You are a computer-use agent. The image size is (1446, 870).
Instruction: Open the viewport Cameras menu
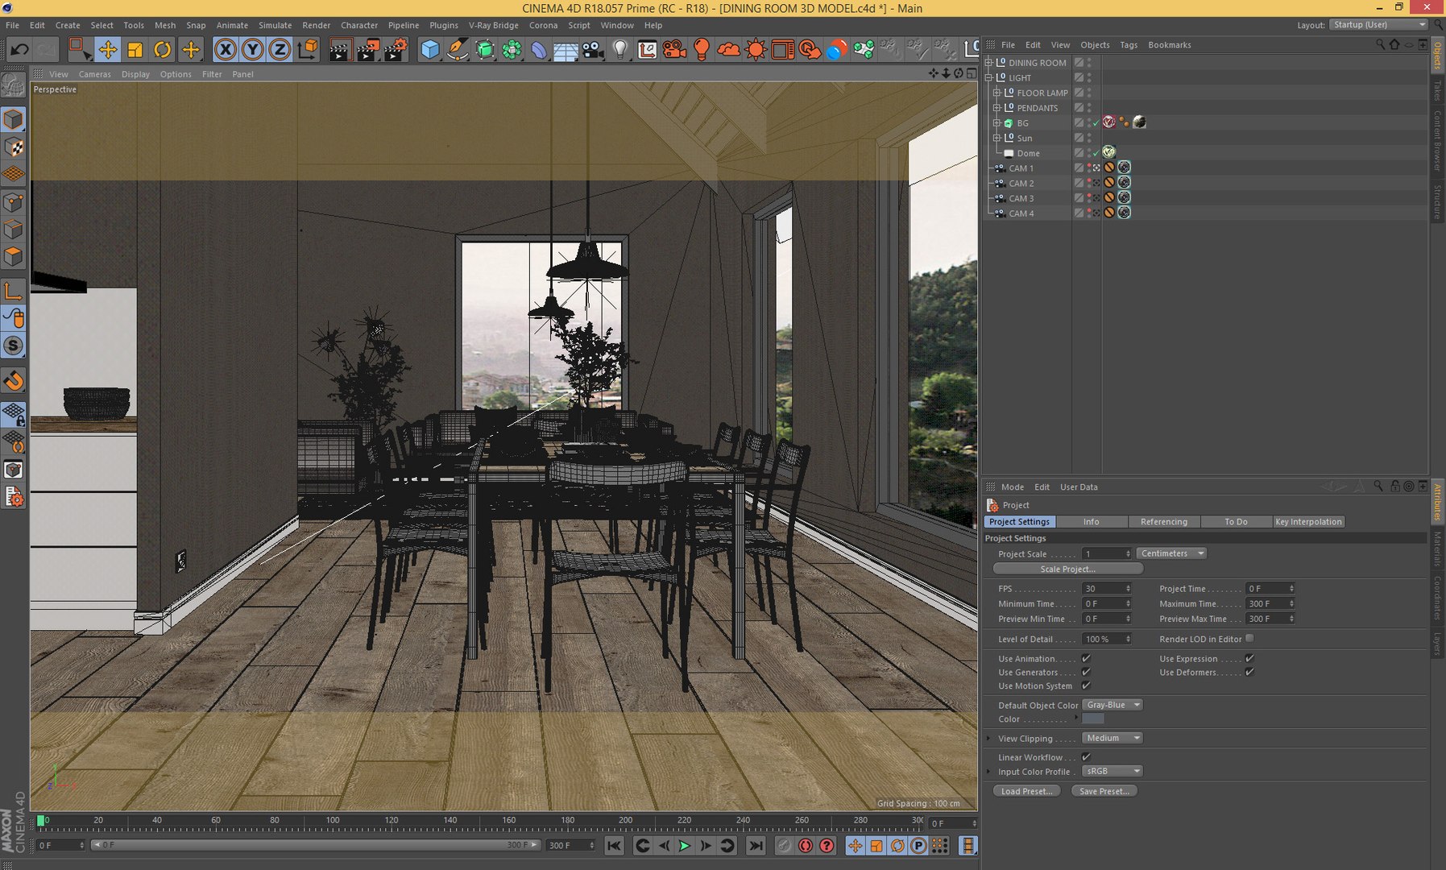tap(94, 74)
